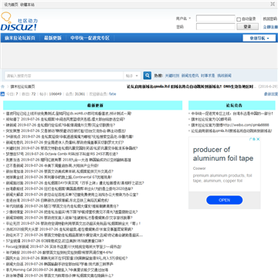Open the 年代晚报 post
The width and height of the screenshot is (278, 278).
click(x=59, y=253)
